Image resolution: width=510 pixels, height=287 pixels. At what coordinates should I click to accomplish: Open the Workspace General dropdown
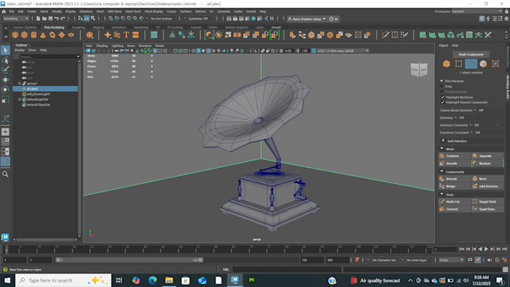click(477, 11)
